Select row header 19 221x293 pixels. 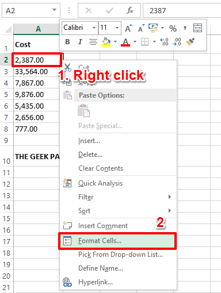click(x=6, y=264)
